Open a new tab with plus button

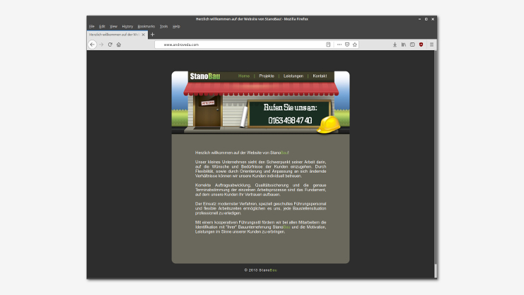pos(152,35)
